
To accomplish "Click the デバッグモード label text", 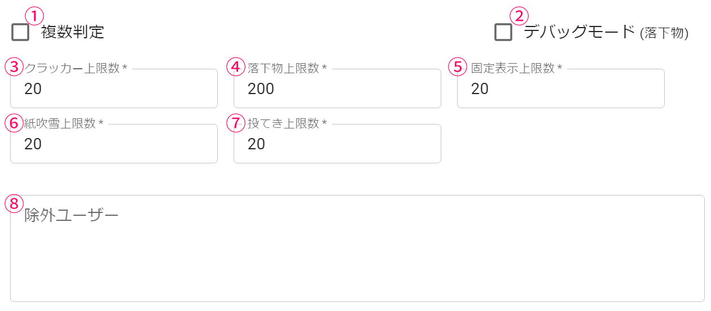I will (580, 32).
